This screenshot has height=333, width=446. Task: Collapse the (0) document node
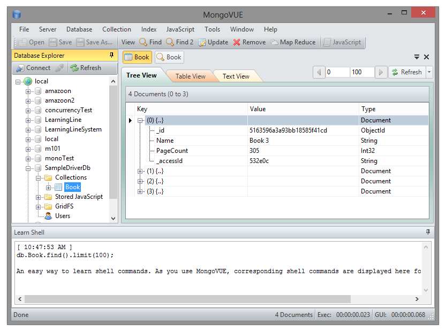(x=140, y=121)
